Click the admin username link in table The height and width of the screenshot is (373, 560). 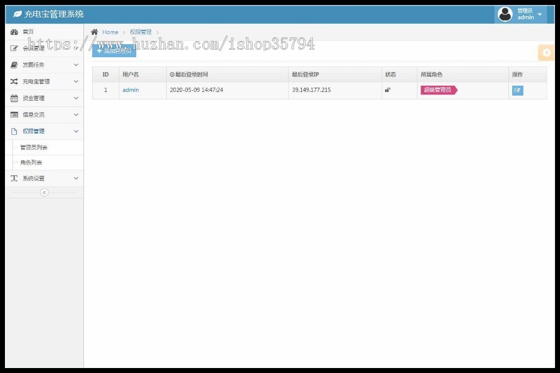click(129, 90)
